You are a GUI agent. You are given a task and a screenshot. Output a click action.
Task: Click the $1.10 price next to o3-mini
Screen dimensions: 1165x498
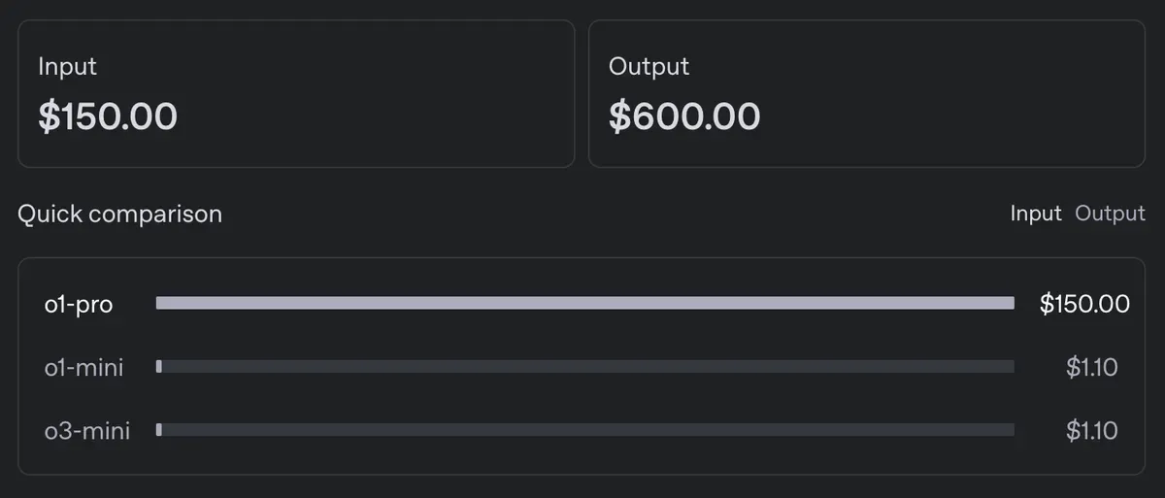[1092, 430]
